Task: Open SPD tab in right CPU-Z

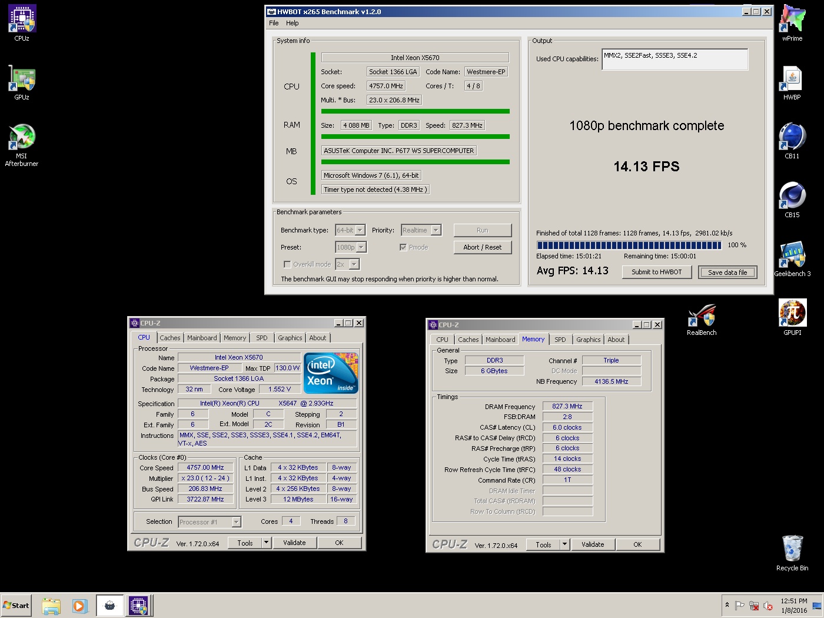Action: [560, 340]
